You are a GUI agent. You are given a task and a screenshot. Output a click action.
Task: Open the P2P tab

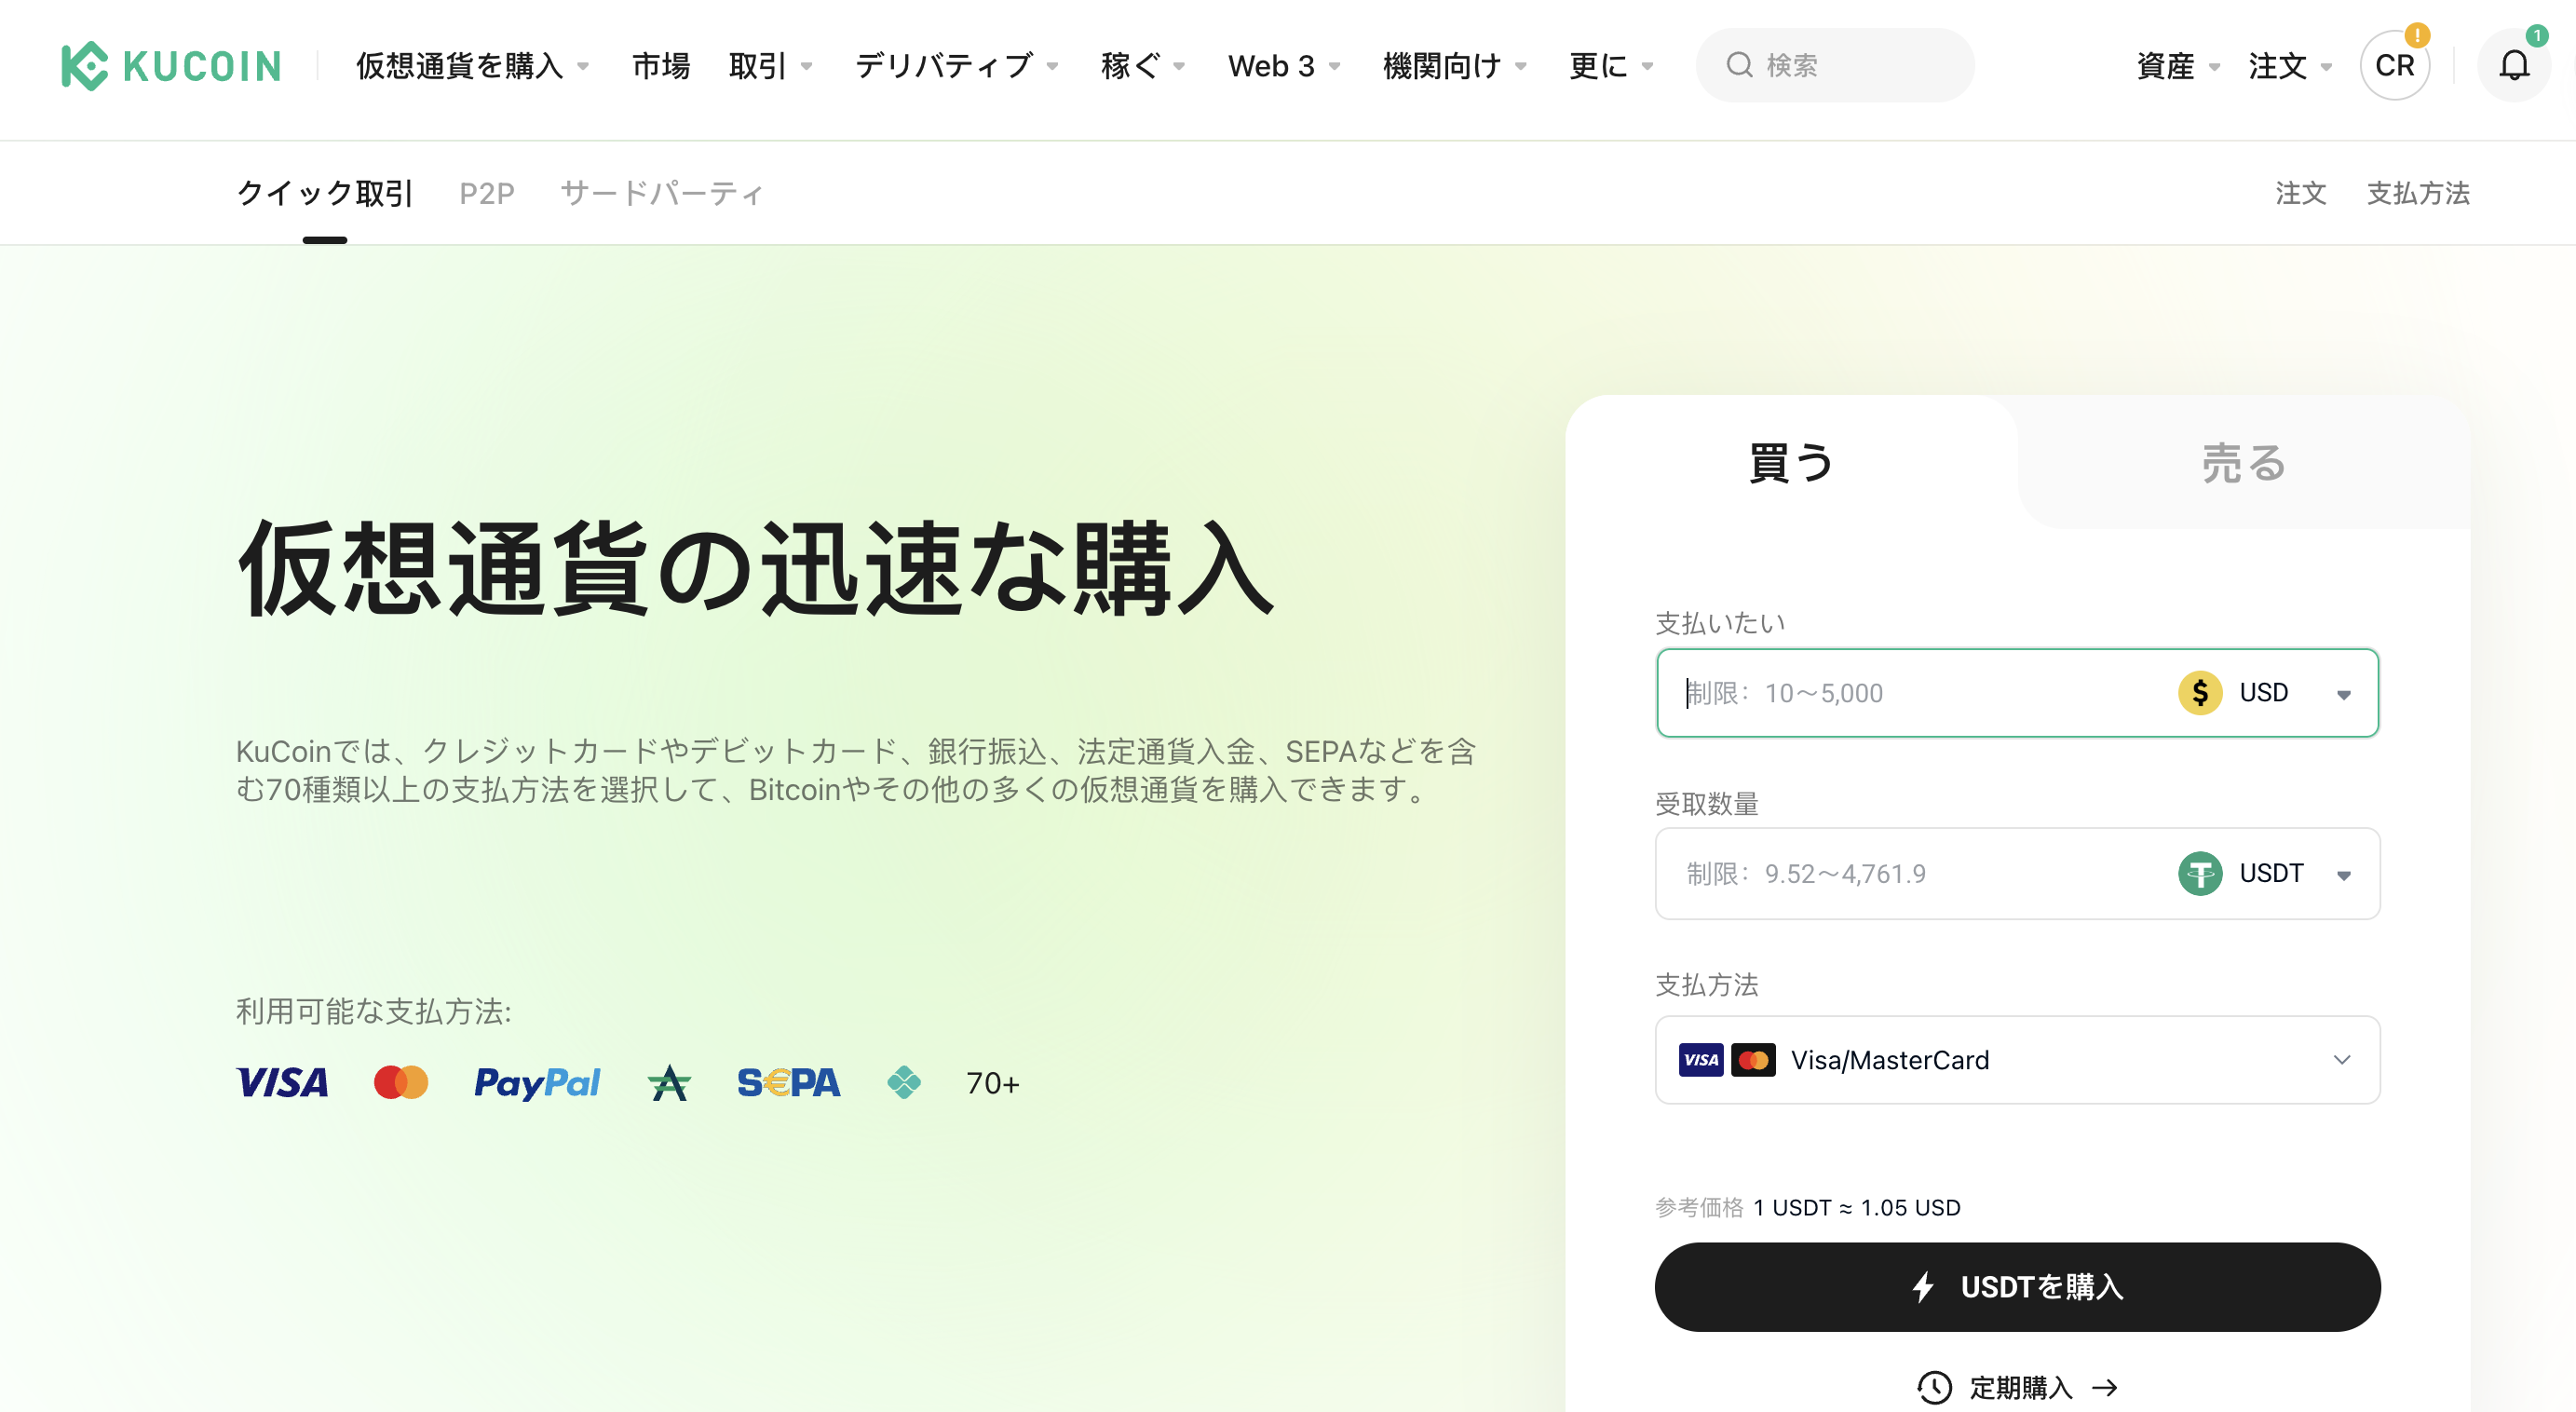point(486,193)
